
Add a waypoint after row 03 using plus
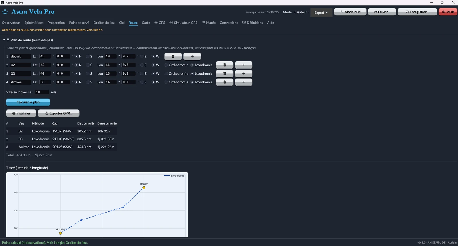pos(244,73)
